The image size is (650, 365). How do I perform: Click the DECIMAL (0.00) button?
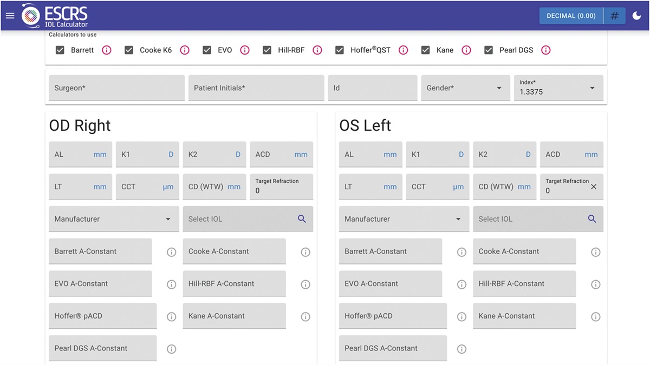tap(571, 16)
